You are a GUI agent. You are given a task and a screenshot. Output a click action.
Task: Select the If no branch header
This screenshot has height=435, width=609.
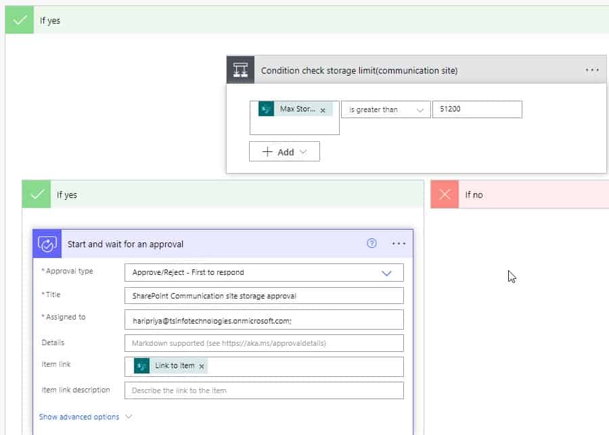[x=520, y=195]
